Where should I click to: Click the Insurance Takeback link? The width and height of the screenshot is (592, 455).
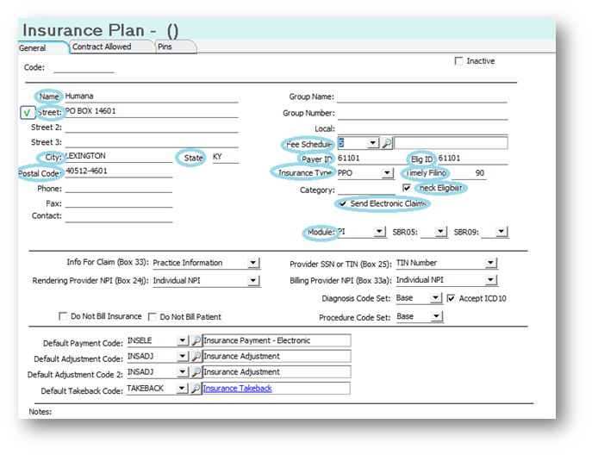(x=237, y=389)
